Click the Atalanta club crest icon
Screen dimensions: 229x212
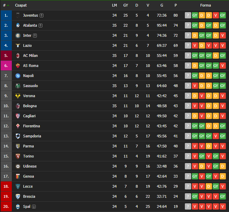coord(18,25)
